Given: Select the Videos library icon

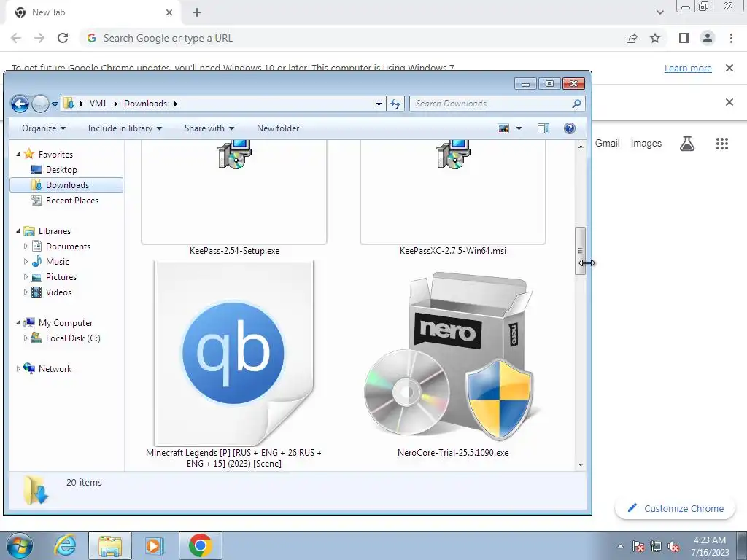Looking at the screenshot, I should click(x=36, y=292).
